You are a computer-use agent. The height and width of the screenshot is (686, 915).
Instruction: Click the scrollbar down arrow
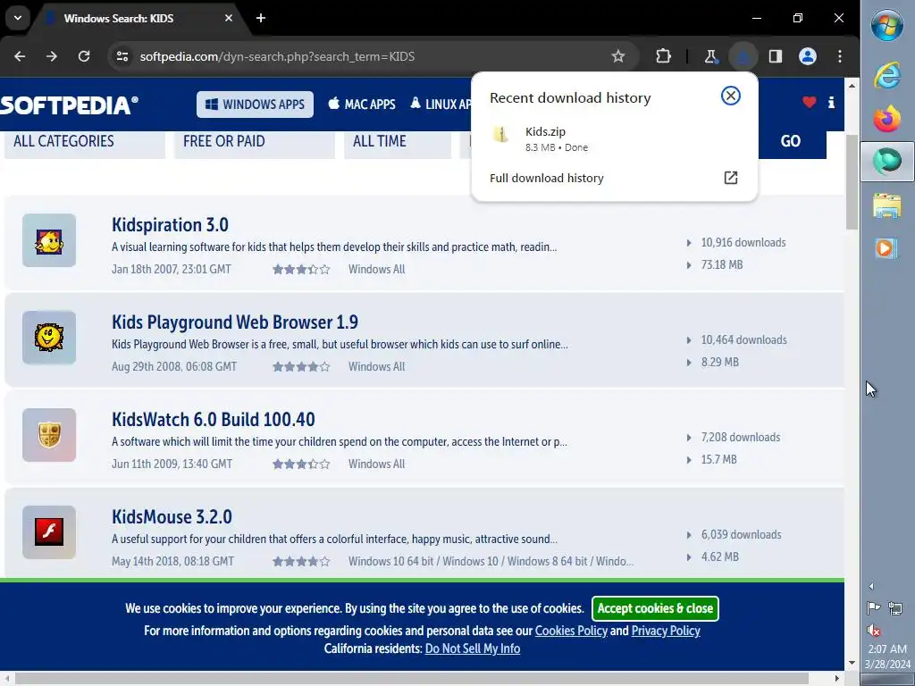tap(852, 663)
